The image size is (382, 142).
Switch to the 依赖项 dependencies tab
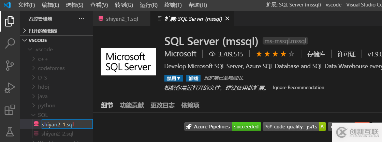click(x=190, y=105)
